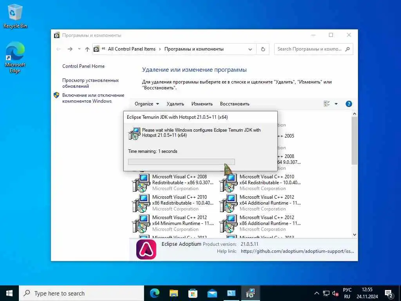Image resolution: width=401 pixels, height=301 pixels.
Task: Go up one level arrow
Action: 87,49
